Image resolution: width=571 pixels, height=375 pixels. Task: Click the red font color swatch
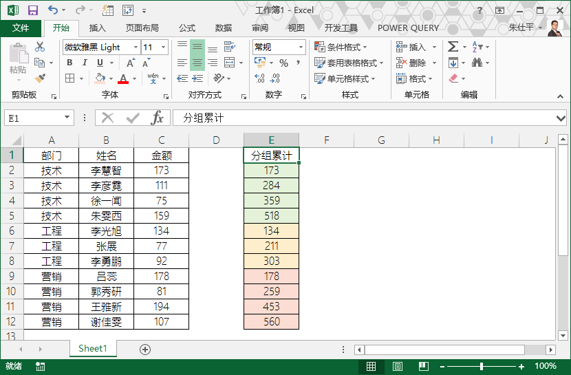(x=123, y=79)
